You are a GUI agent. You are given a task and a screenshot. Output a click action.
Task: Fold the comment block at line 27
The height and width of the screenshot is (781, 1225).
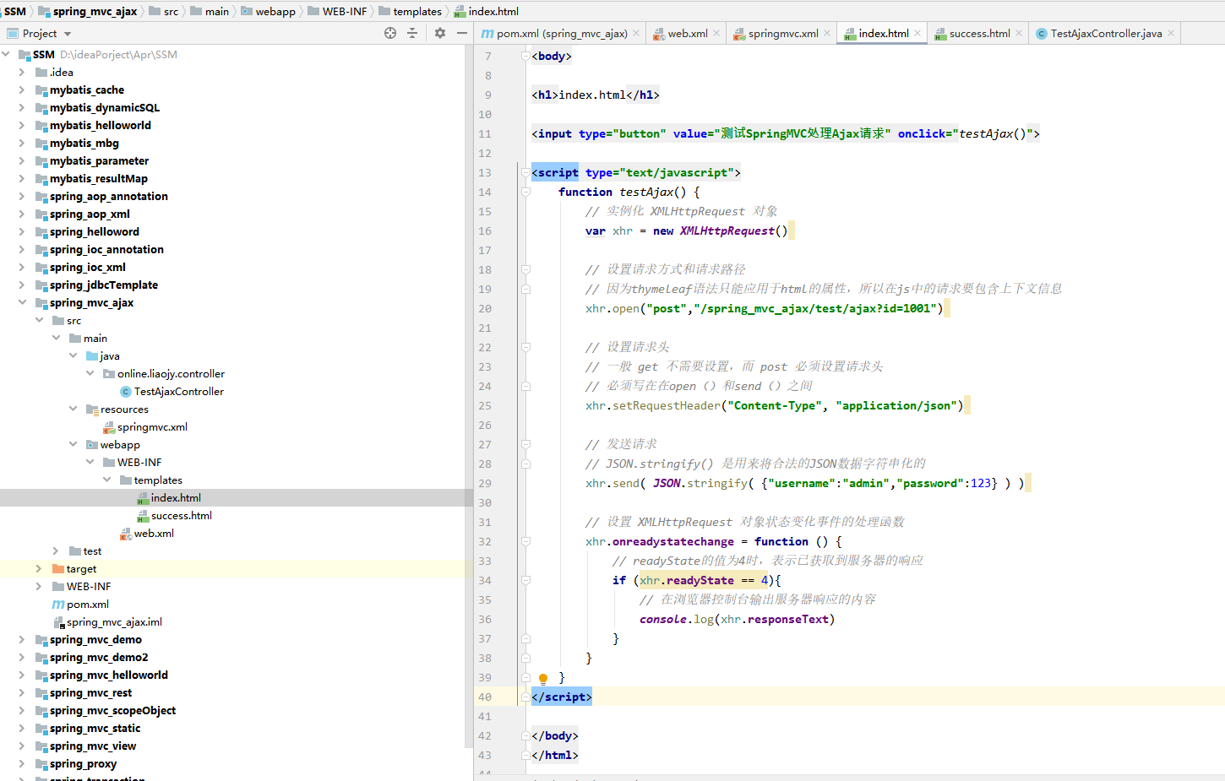click(x=525, y=444)
